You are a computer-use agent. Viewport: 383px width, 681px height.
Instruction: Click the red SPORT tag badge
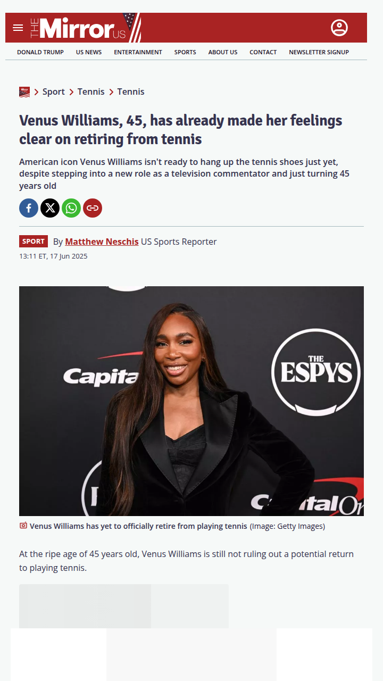(34, 242)
